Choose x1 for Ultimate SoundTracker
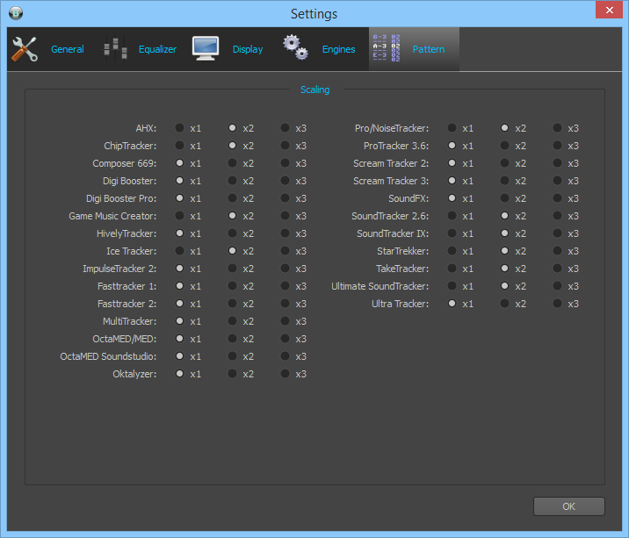Screen dimensions: 629x538 pyautogui.click(x=452, y=286)
